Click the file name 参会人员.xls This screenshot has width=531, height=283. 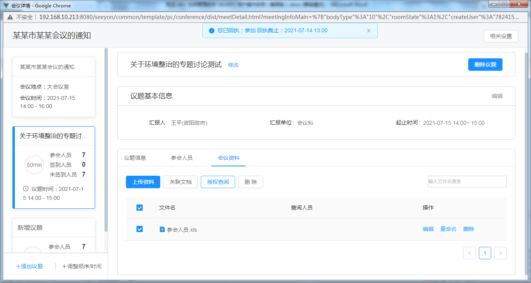click(x=182, y=230)
